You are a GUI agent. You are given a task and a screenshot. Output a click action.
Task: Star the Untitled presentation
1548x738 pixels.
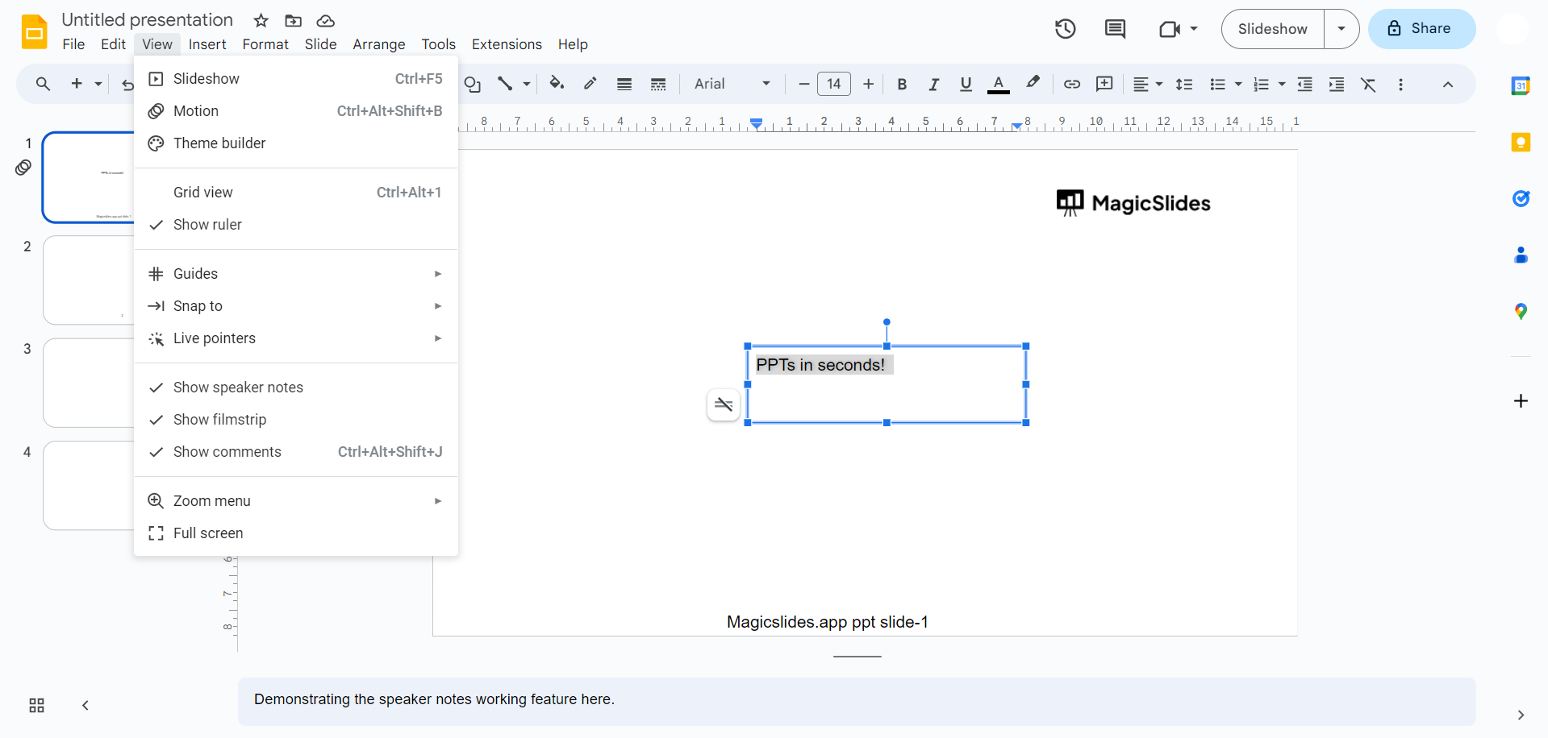pyautogui.click(x=261, y=21)
